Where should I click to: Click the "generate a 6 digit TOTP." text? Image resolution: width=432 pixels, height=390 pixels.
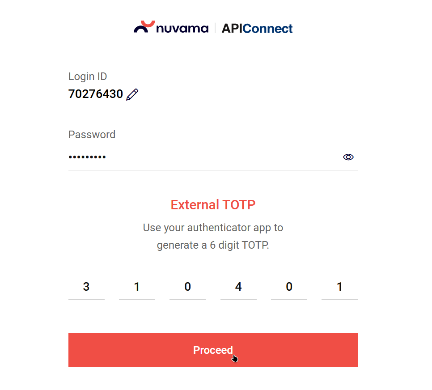tap(213, 246)
